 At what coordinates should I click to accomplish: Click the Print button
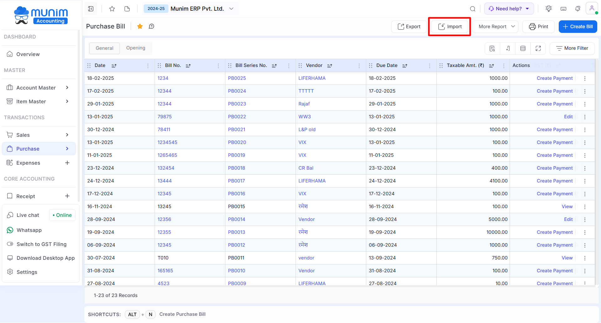tap(538, 27)
